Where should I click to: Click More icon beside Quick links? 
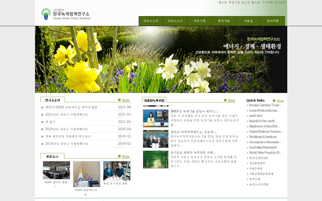(278, 101)
